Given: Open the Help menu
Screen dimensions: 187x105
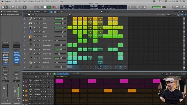Looking at the screenshot, I should click(x=61, y=1).
